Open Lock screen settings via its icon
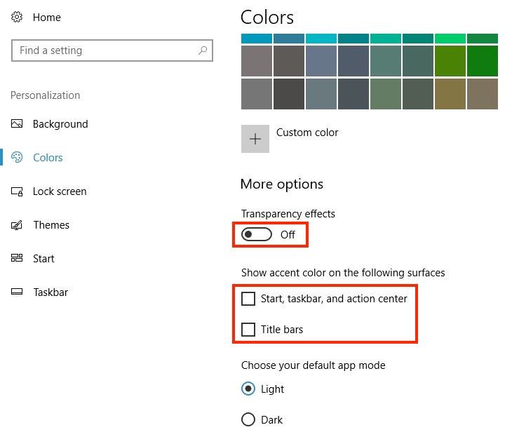 [x=17, y=191]
